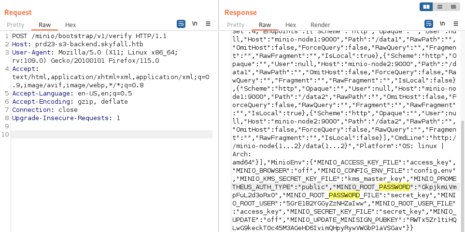The width and height of the screenshot is (465, 232).
Task: Click the Response panel heading
Action: point(240,13)
